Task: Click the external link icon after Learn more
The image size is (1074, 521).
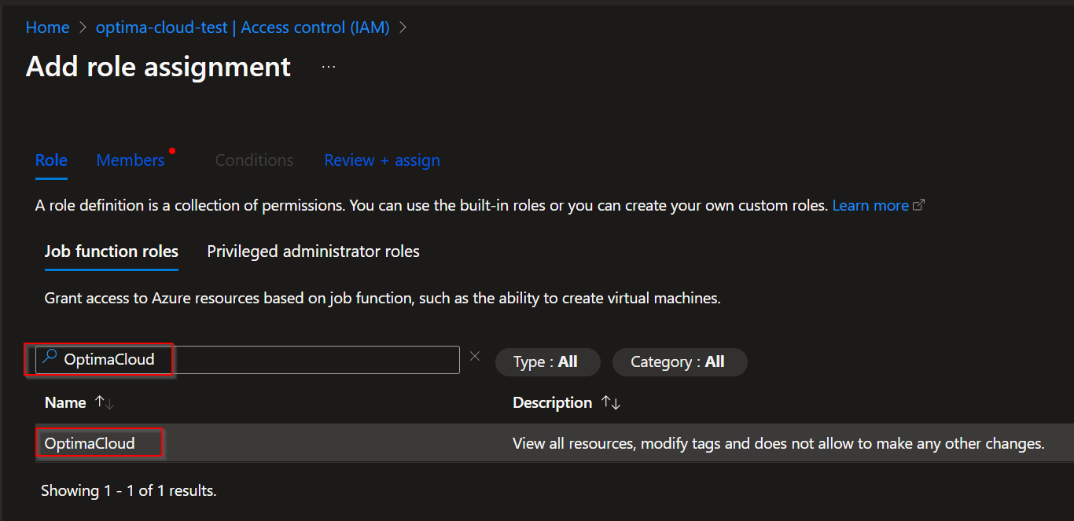Action: tap(918, 205)
